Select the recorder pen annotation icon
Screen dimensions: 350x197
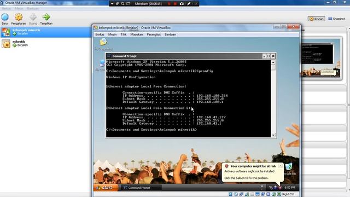point(189,4)
